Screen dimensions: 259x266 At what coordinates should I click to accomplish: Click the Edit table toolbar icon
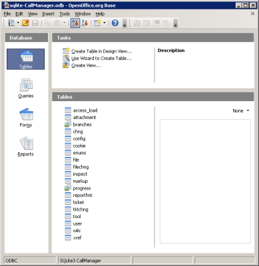(x=146, y=23)
